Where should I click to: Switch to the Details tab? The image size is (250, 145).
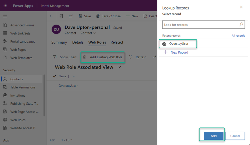tap(78, 42)
